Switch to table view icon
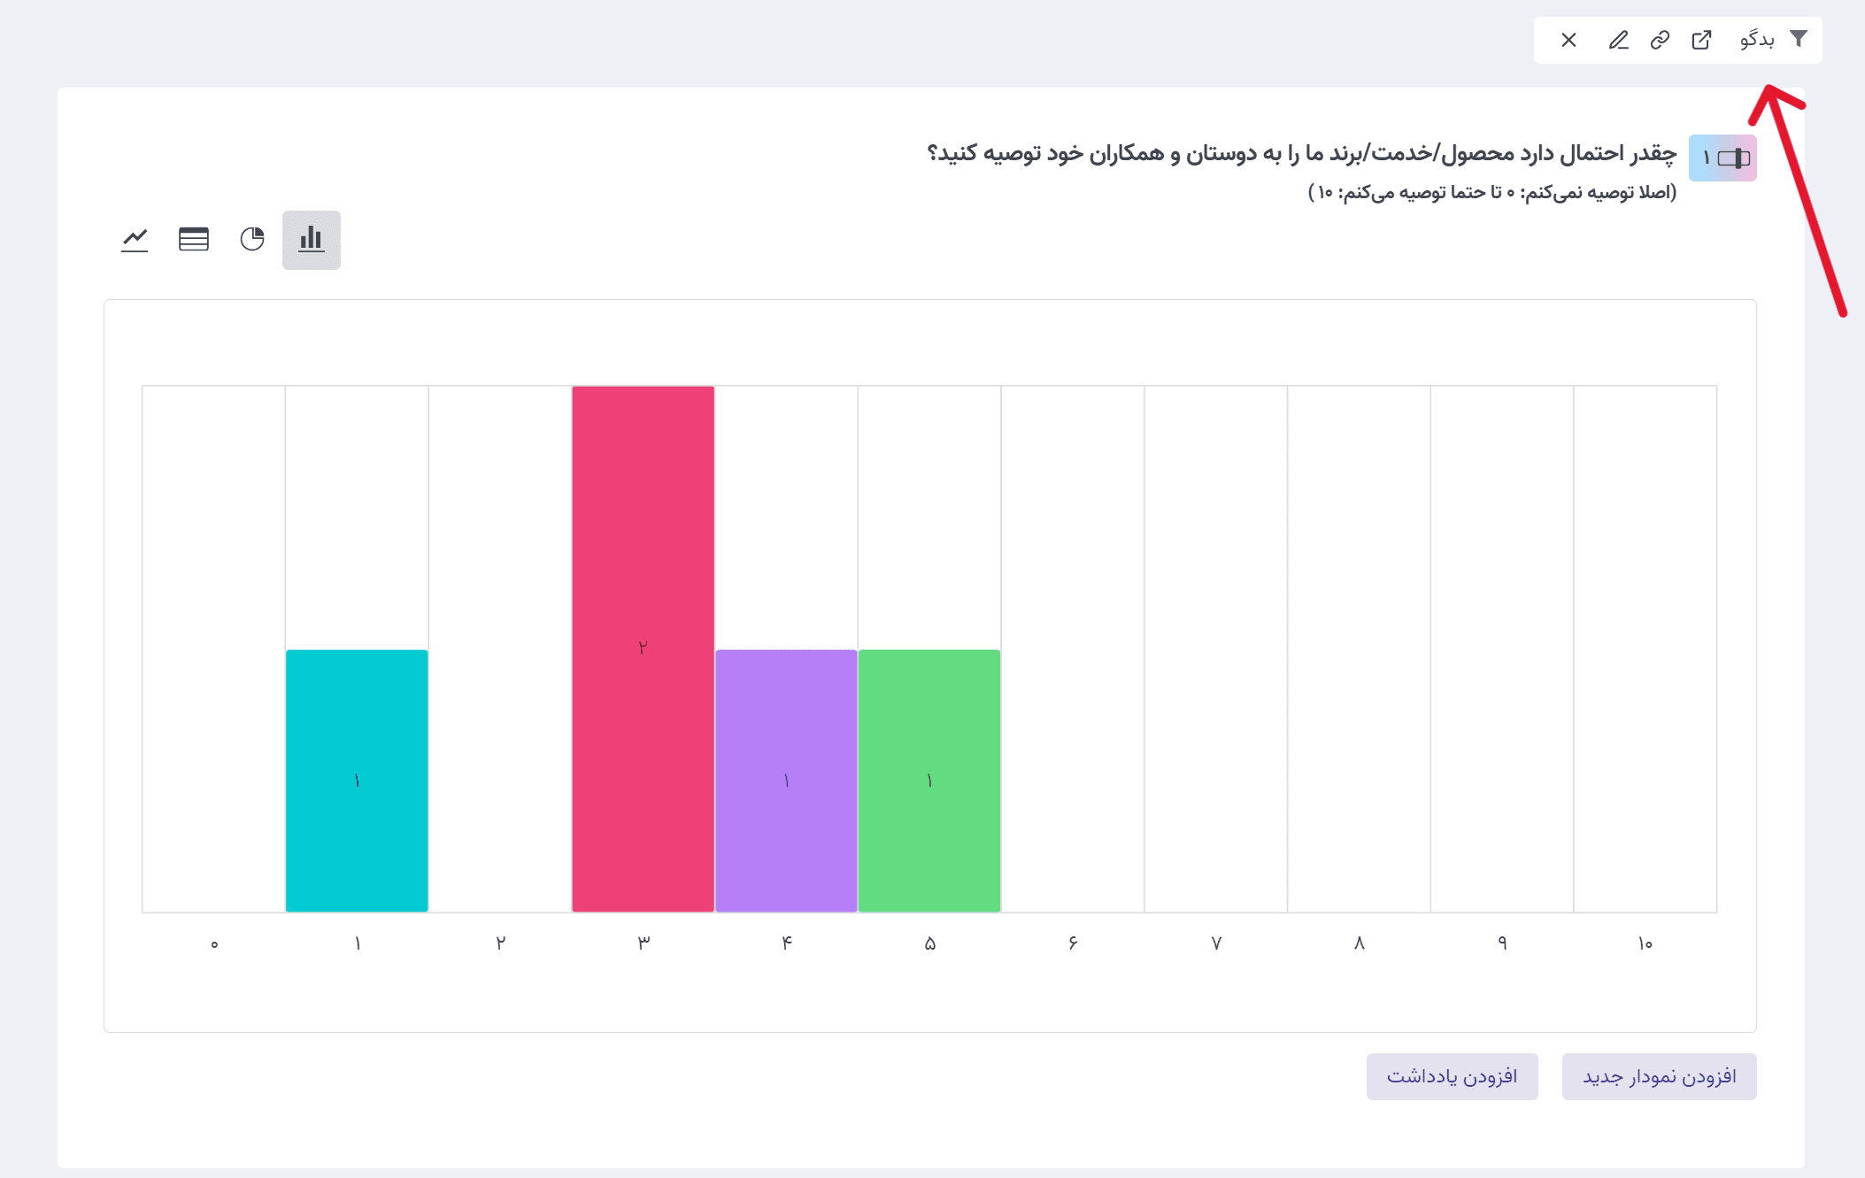The image size is (1865, 1178). pyautogui.click(x=194, y=240)
